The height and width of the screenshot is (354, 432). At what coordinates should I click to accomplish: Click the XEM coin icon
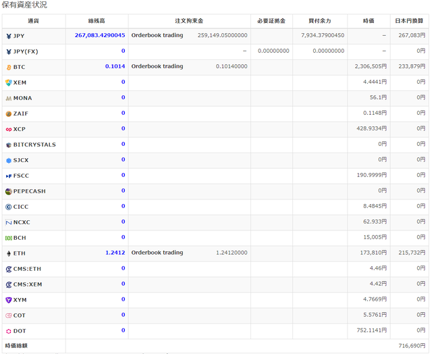[x=9, y=82]
